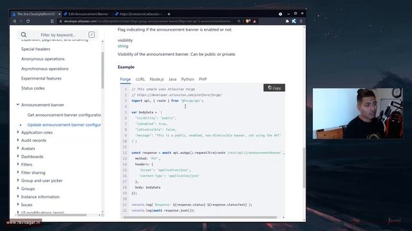Open browser main menu icon
Viewport: 412px width, 231px height.
pos(301,21)
